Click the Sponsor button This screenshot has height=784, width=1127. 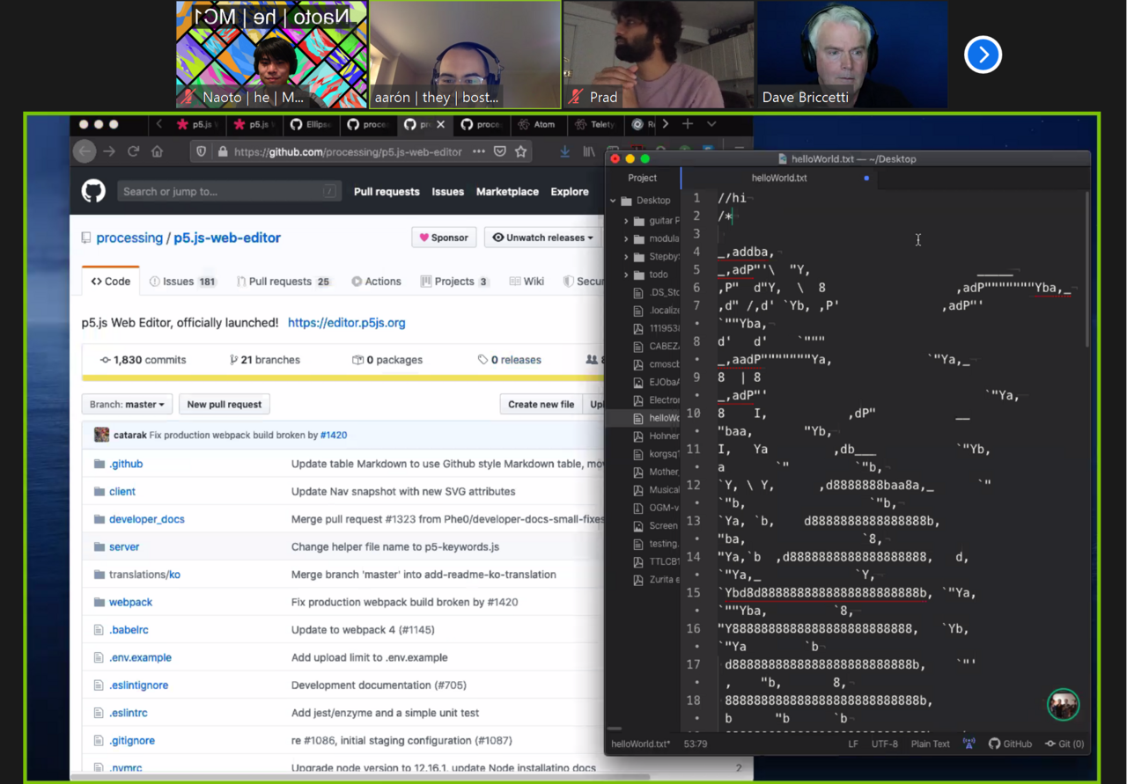(444, 238)
